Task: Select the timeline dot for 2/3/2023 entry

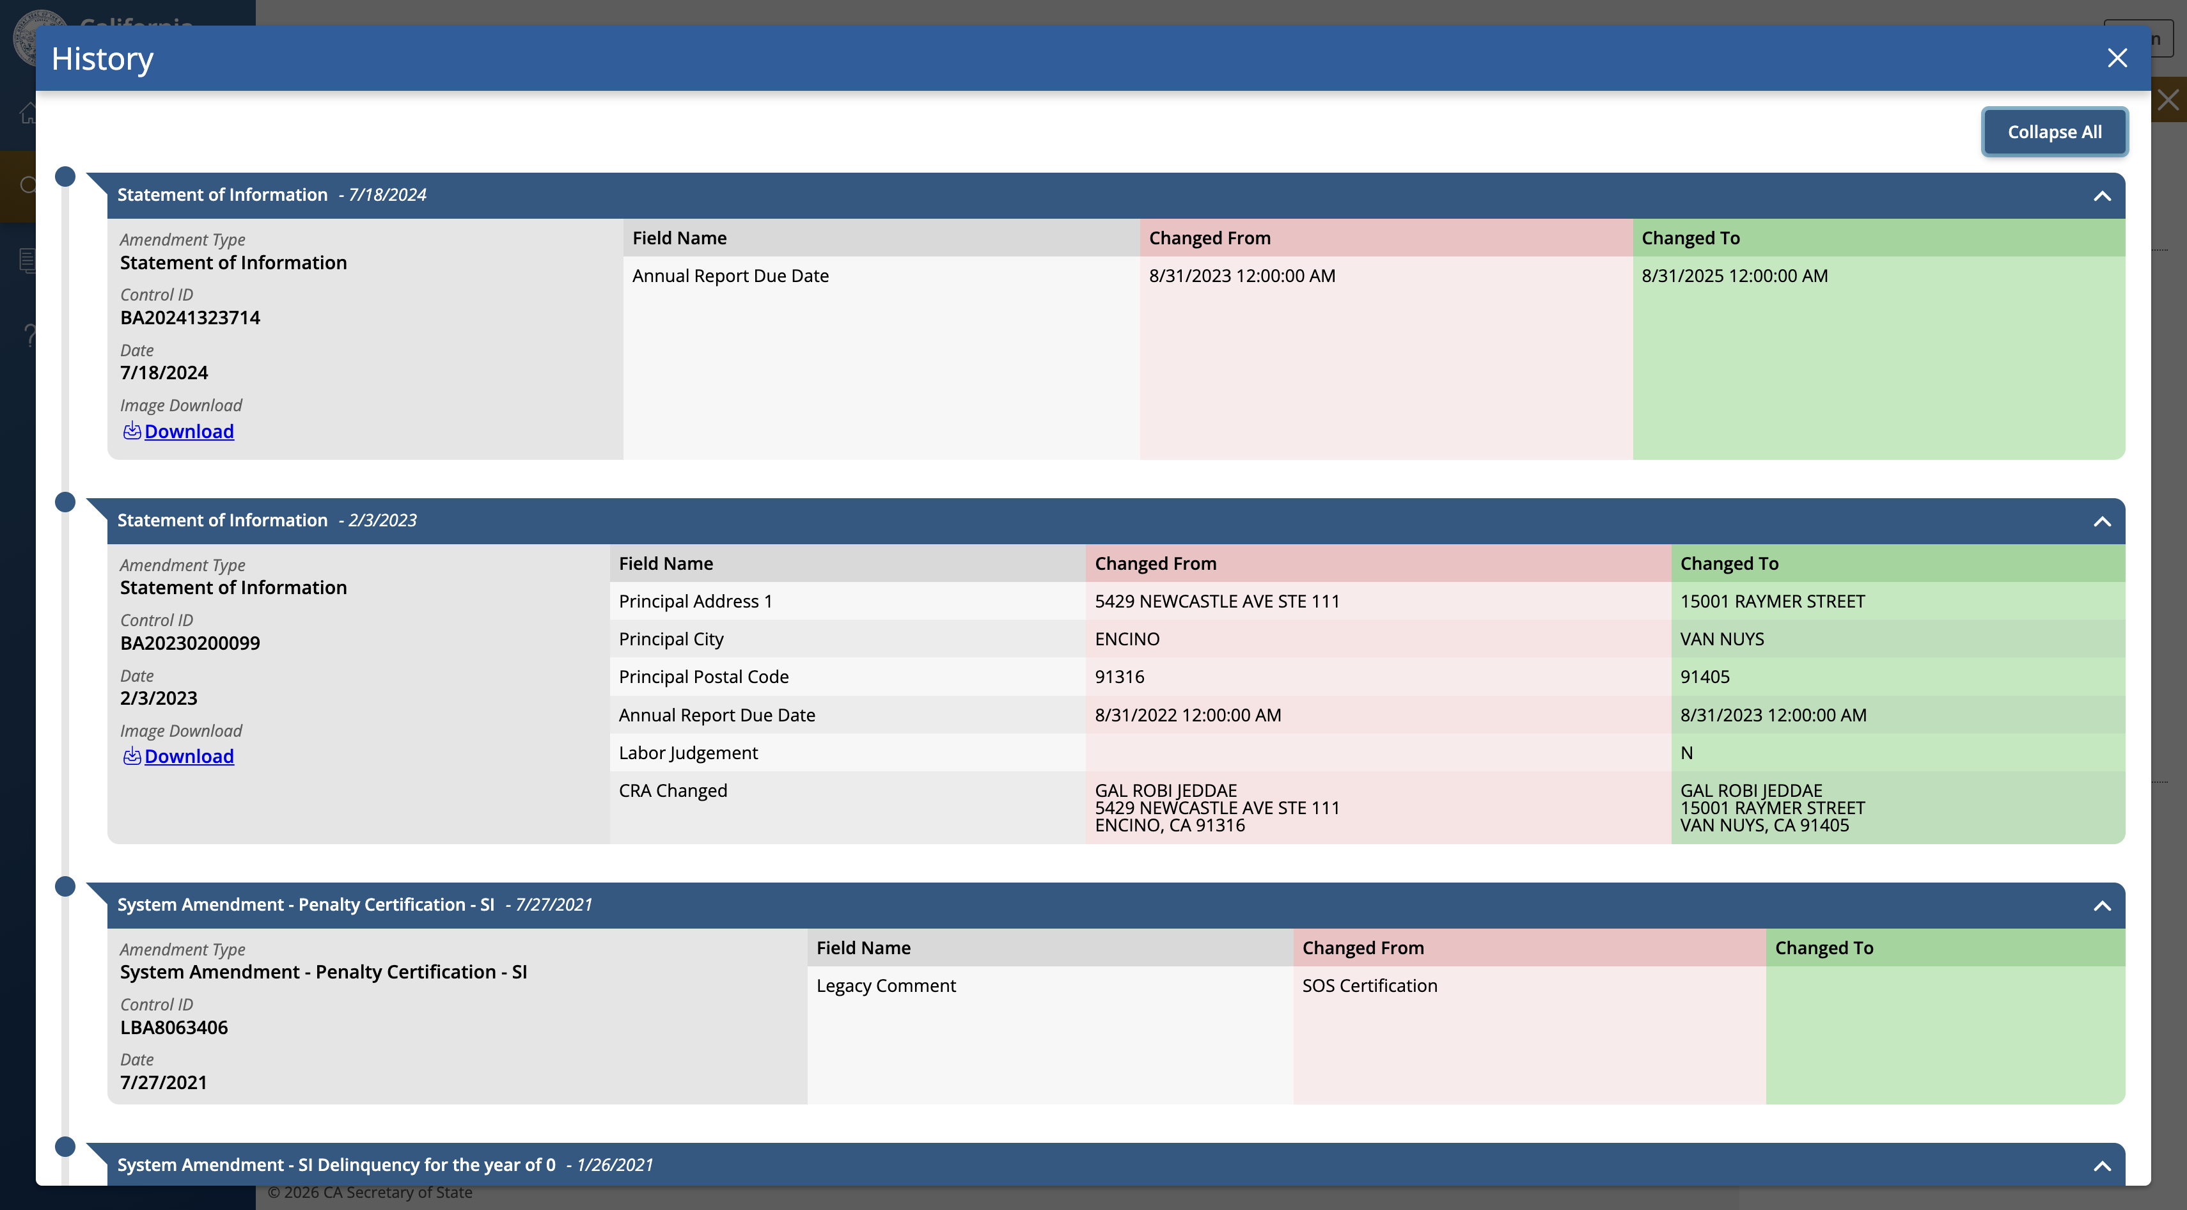Action: coord(65,502)
